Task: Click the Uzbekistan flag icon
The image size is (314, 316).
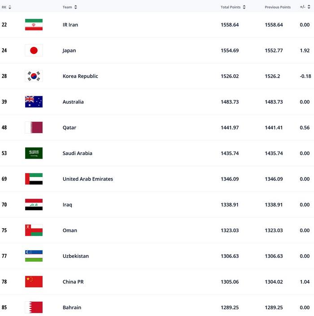Action: (x=34, y=256)
